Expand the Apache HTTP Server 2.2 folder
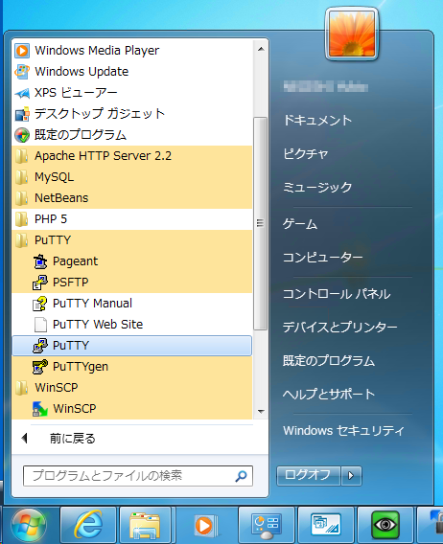 click(132, 156)
